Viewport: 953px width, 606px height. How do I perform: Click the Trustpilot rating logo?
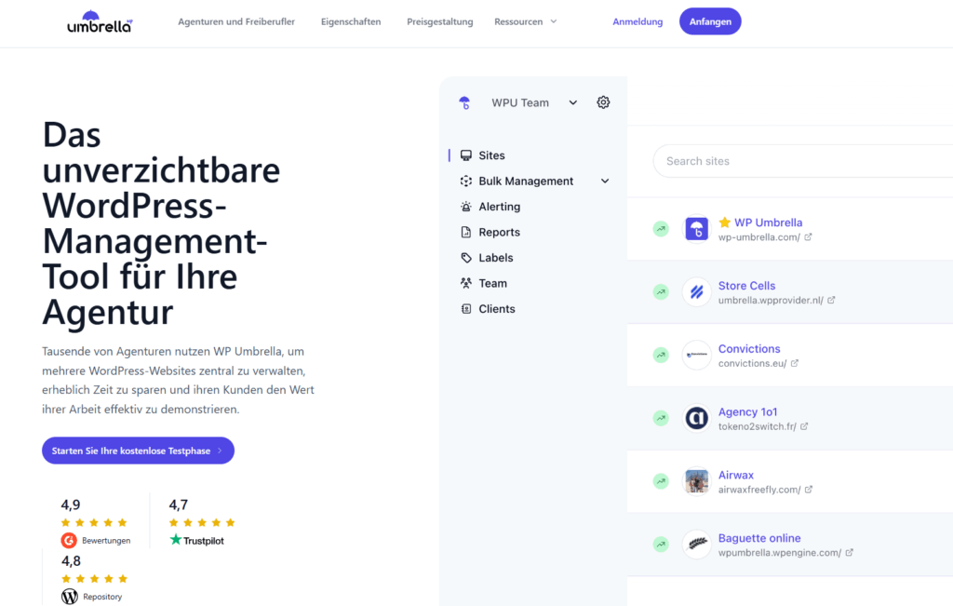click(197, 540)
